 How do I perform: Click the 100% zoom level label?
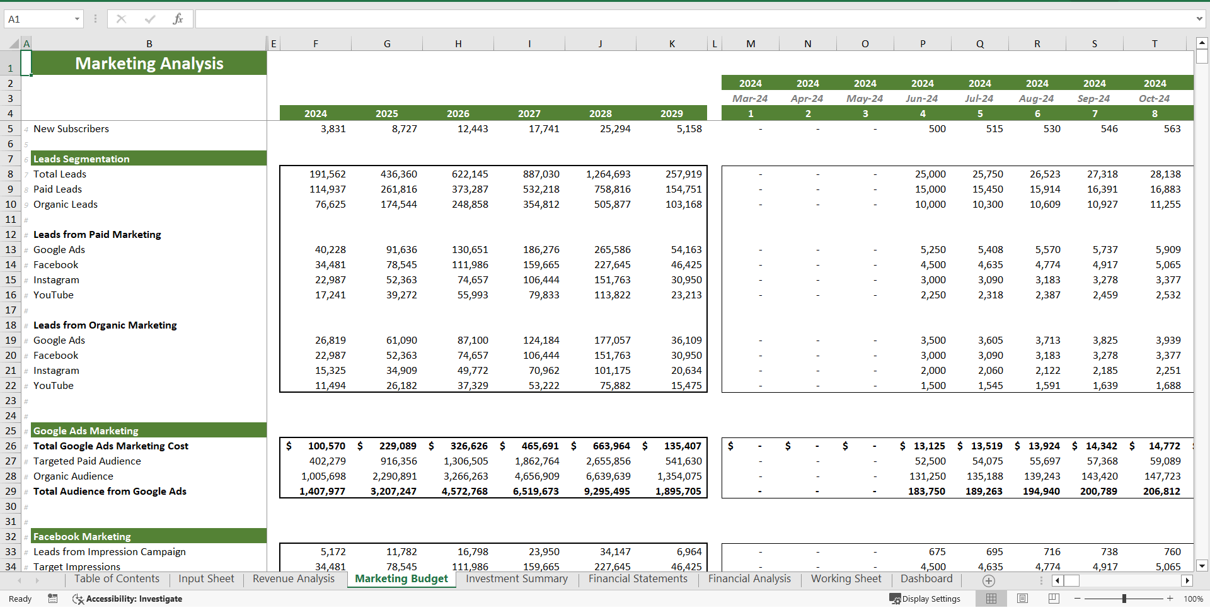pyautogui.click(x=1193, y=599)
